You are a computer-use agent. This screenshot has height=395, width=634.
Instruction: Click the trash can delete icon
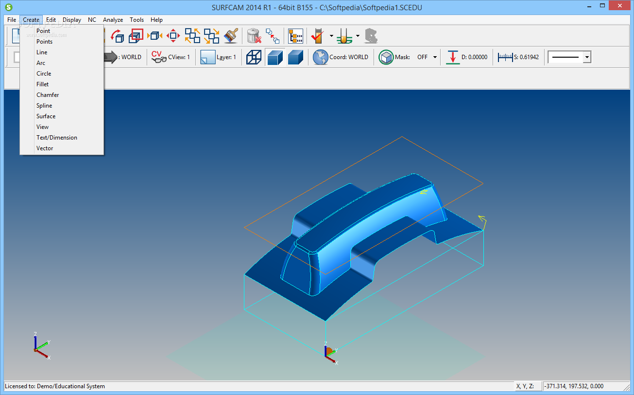click(254, 36)
